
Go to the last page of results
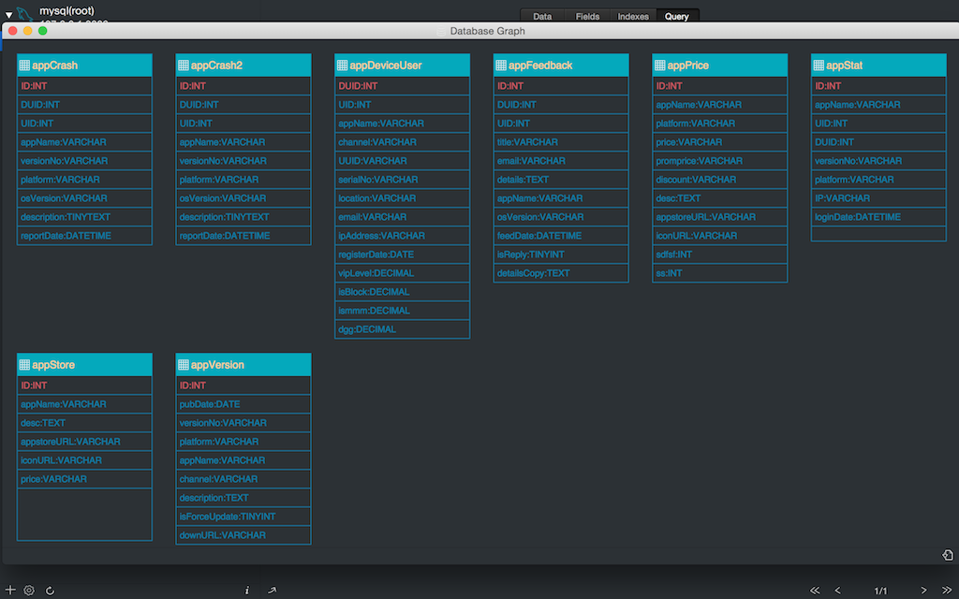tap(946, 591)
